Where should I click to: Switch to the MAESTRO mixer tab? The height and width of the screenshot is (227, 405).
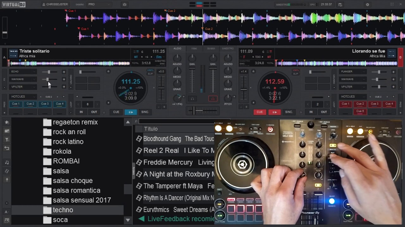228,49
